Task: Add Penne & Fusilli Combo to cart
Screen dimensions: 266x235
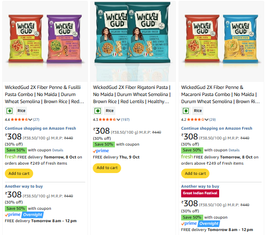Action: pos(18,173)
